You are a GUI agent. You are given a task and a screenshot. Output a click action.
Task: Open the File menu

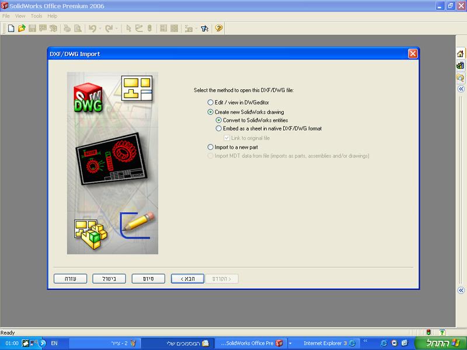point(6,16)
